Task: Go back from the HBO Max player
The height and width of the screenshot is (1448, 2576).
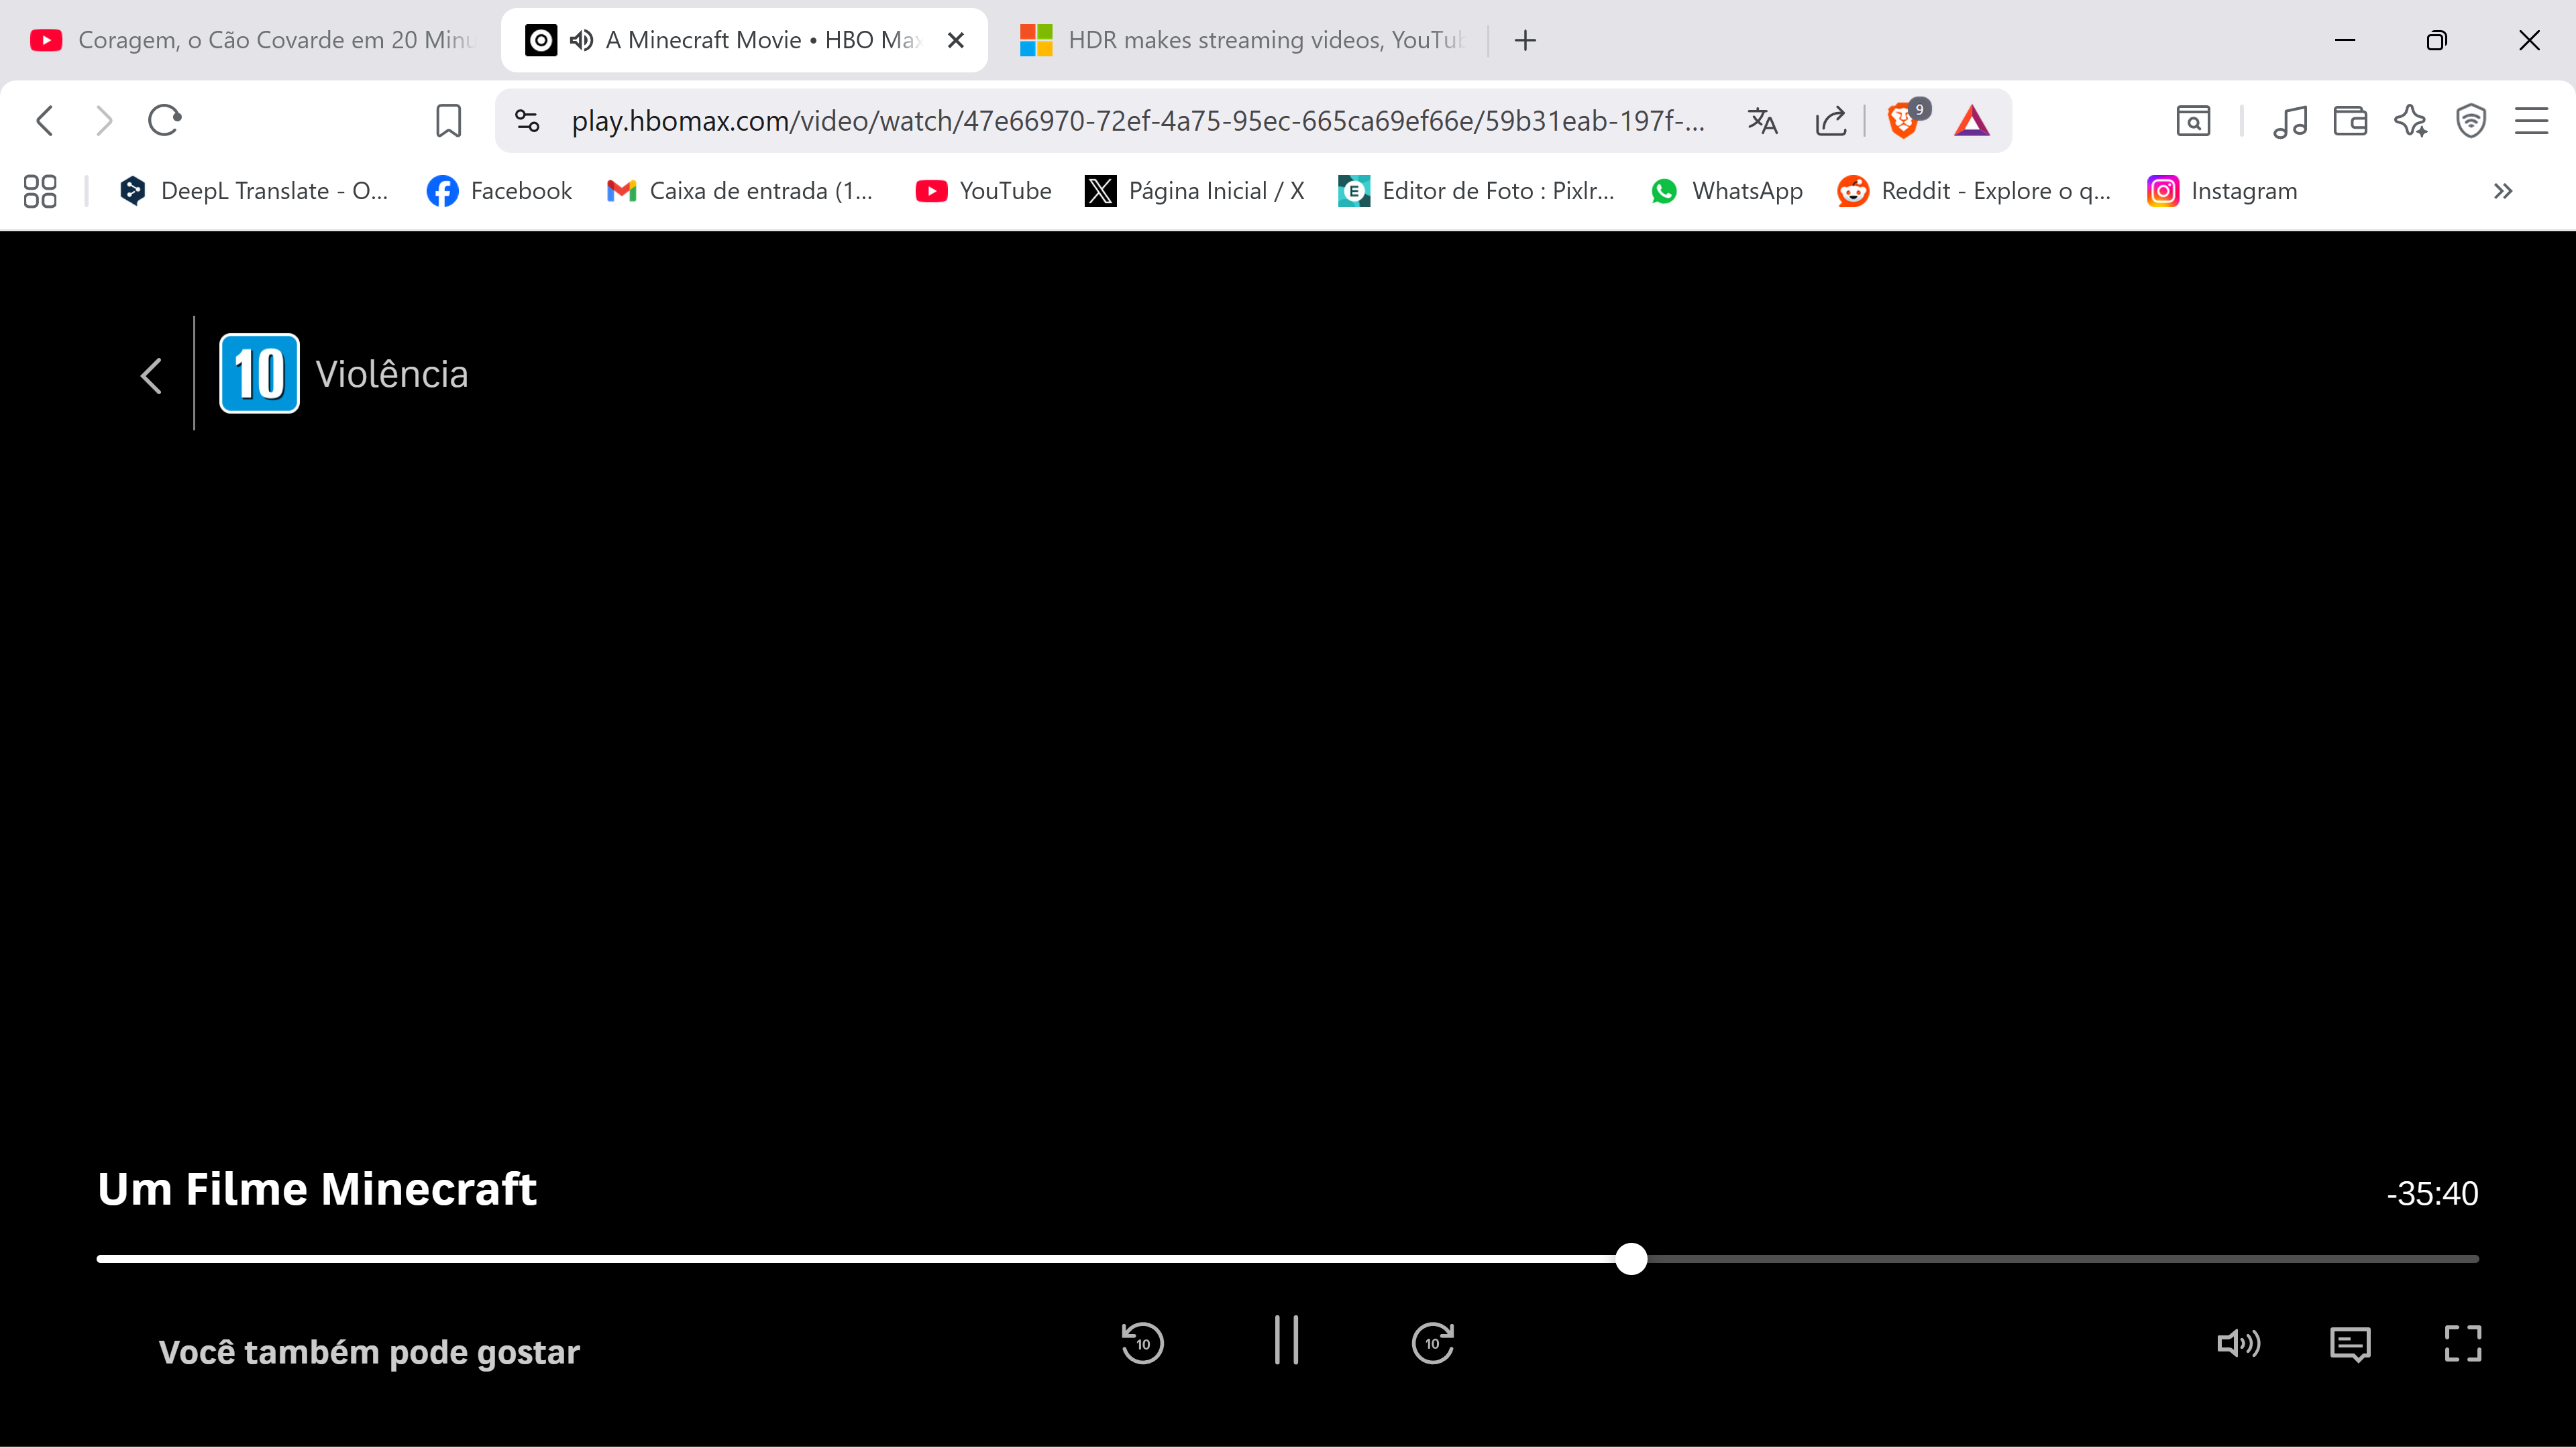Action: pyautogui.click(x=151, y=375)
